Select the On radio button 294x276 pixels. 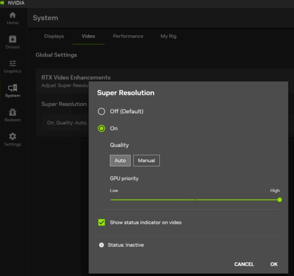click(102, 129)
